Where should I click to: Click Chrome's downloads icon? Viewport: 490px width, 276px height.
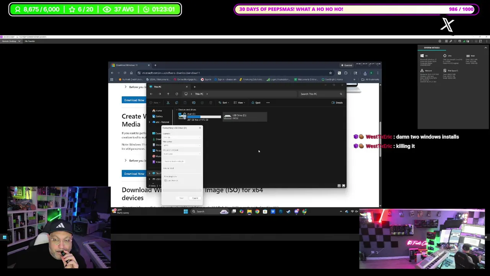pyautogui.click(x=365, y=73)
